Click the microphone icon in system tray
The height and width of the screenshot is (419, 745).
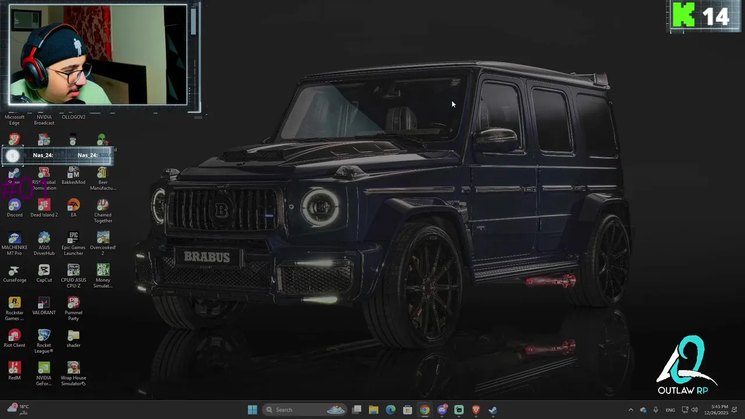656,410
